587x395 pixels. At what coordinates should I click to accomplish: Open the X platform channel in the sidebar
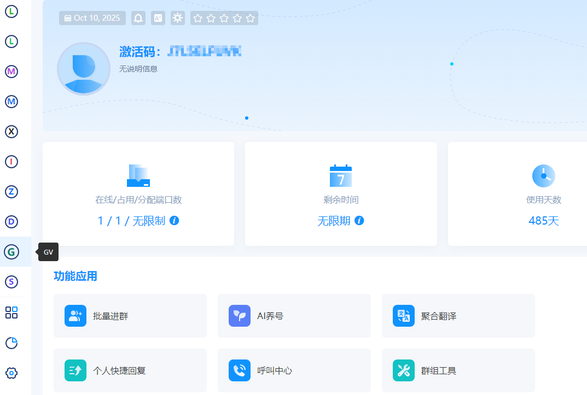(x=11, y=132)
